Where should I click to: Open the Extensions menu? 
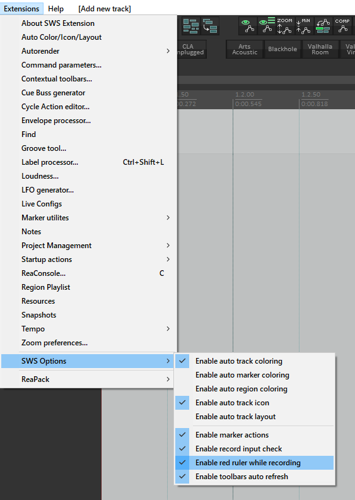[21, 9]
